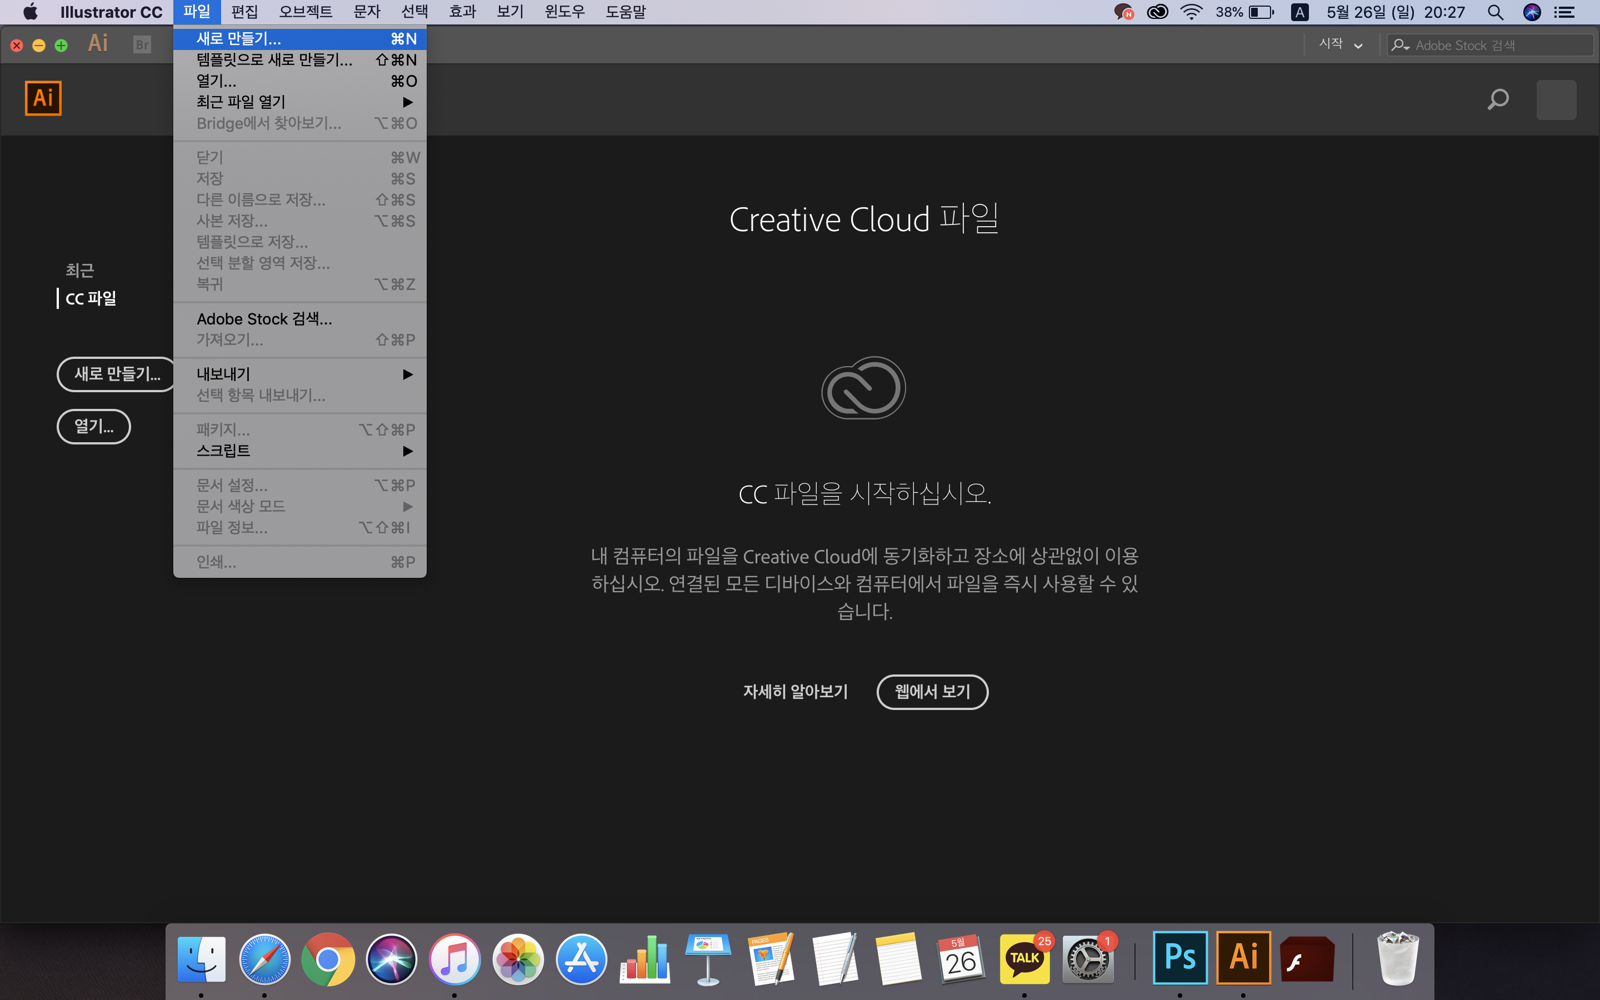Select 새로 만들기... menu item
The width and height of the screenshot is (1600, 1000).
[x=299, y=39]
